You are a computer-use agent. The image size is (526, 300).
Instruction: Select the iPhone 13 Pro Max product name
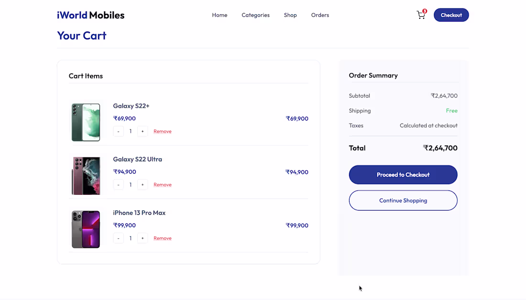pos(139,213)
